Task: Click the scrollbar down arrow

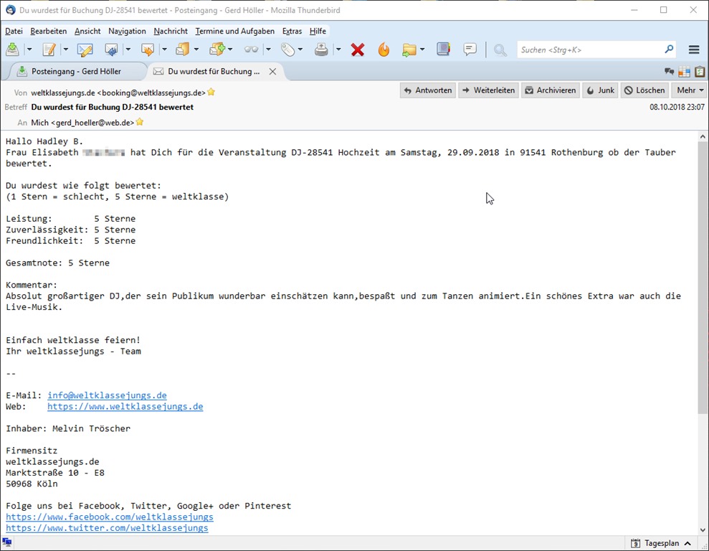Action: (703, 529)
